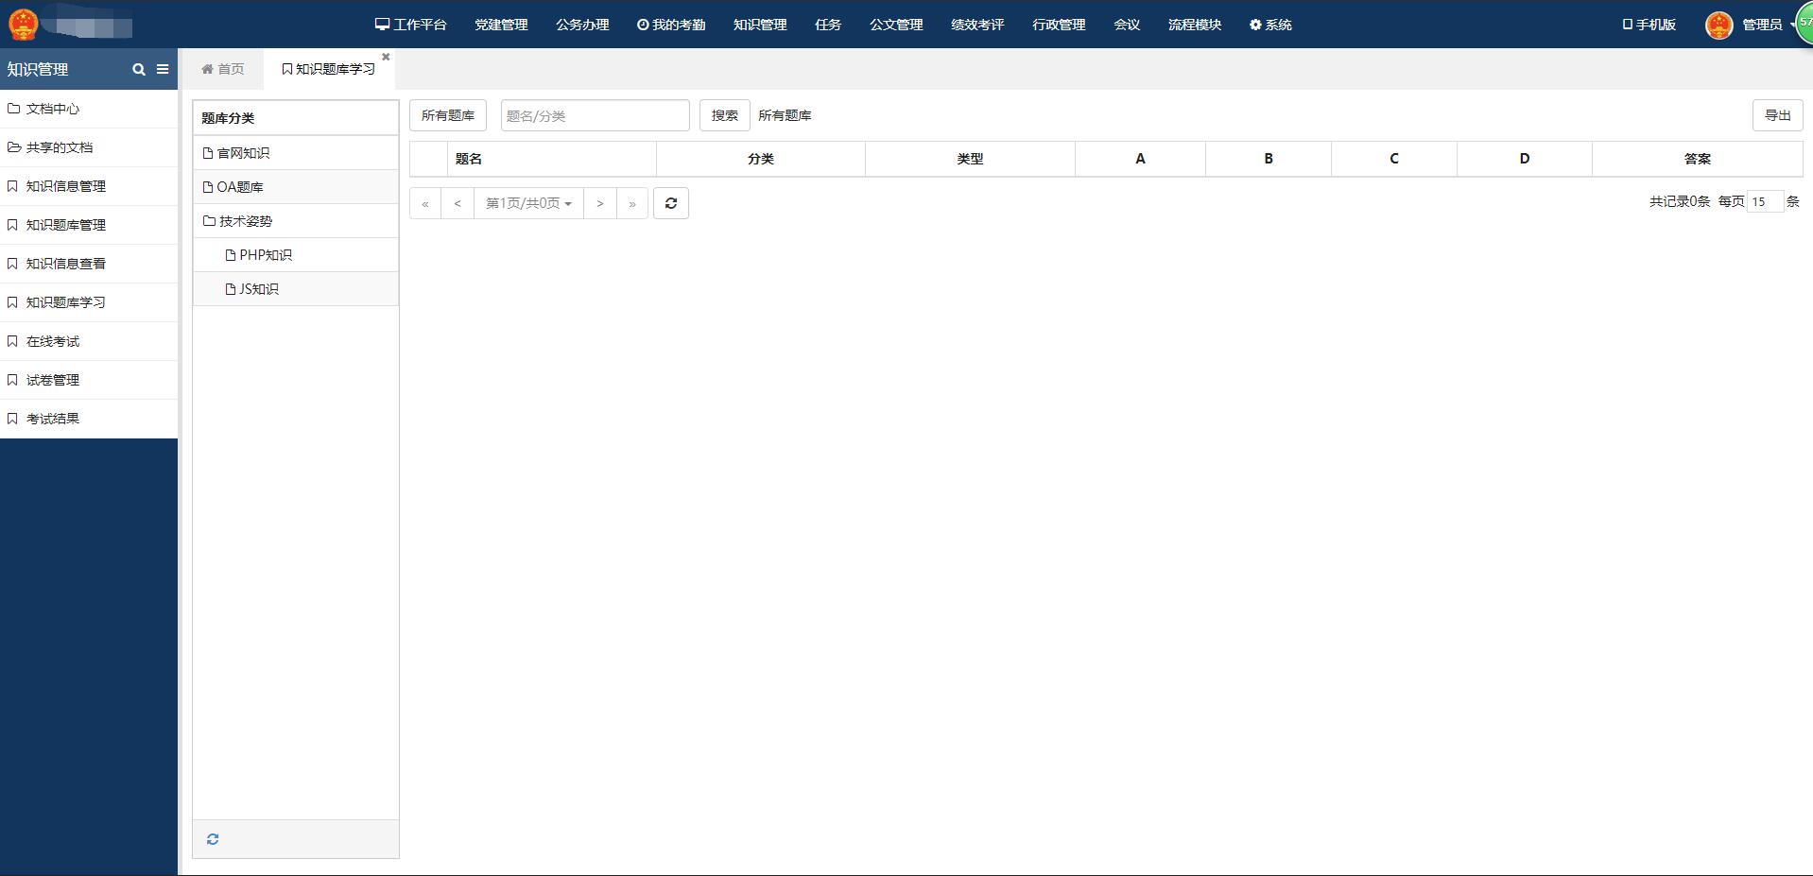The width and height of the screenshot is (1813, 876).
Task: Click the 分类 column header
Action: pyautogui.click(x=761, y=159)
